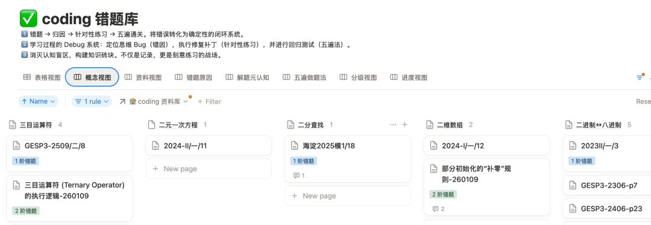This screenshot has height=225, width=651.
Task: Open the 部分初始化的"补零"规则-260109 card
Action: point(486,187)
